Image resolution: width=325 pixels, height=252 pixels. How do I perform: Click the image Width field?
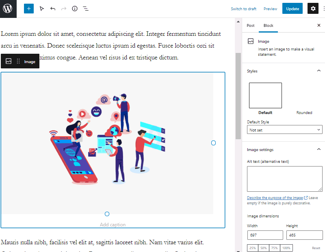[265, 235]
